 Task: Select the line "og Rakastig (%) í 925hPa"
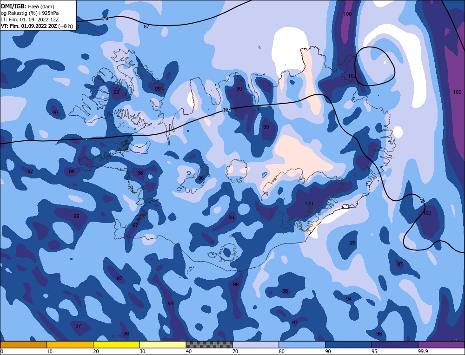pos(30,13)
